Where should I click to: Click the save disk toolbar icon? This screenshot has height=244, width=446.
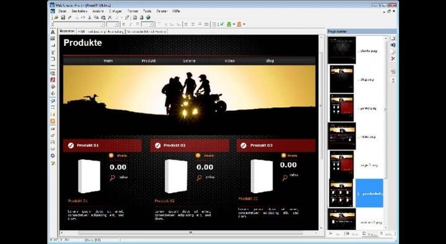point(63,17)
